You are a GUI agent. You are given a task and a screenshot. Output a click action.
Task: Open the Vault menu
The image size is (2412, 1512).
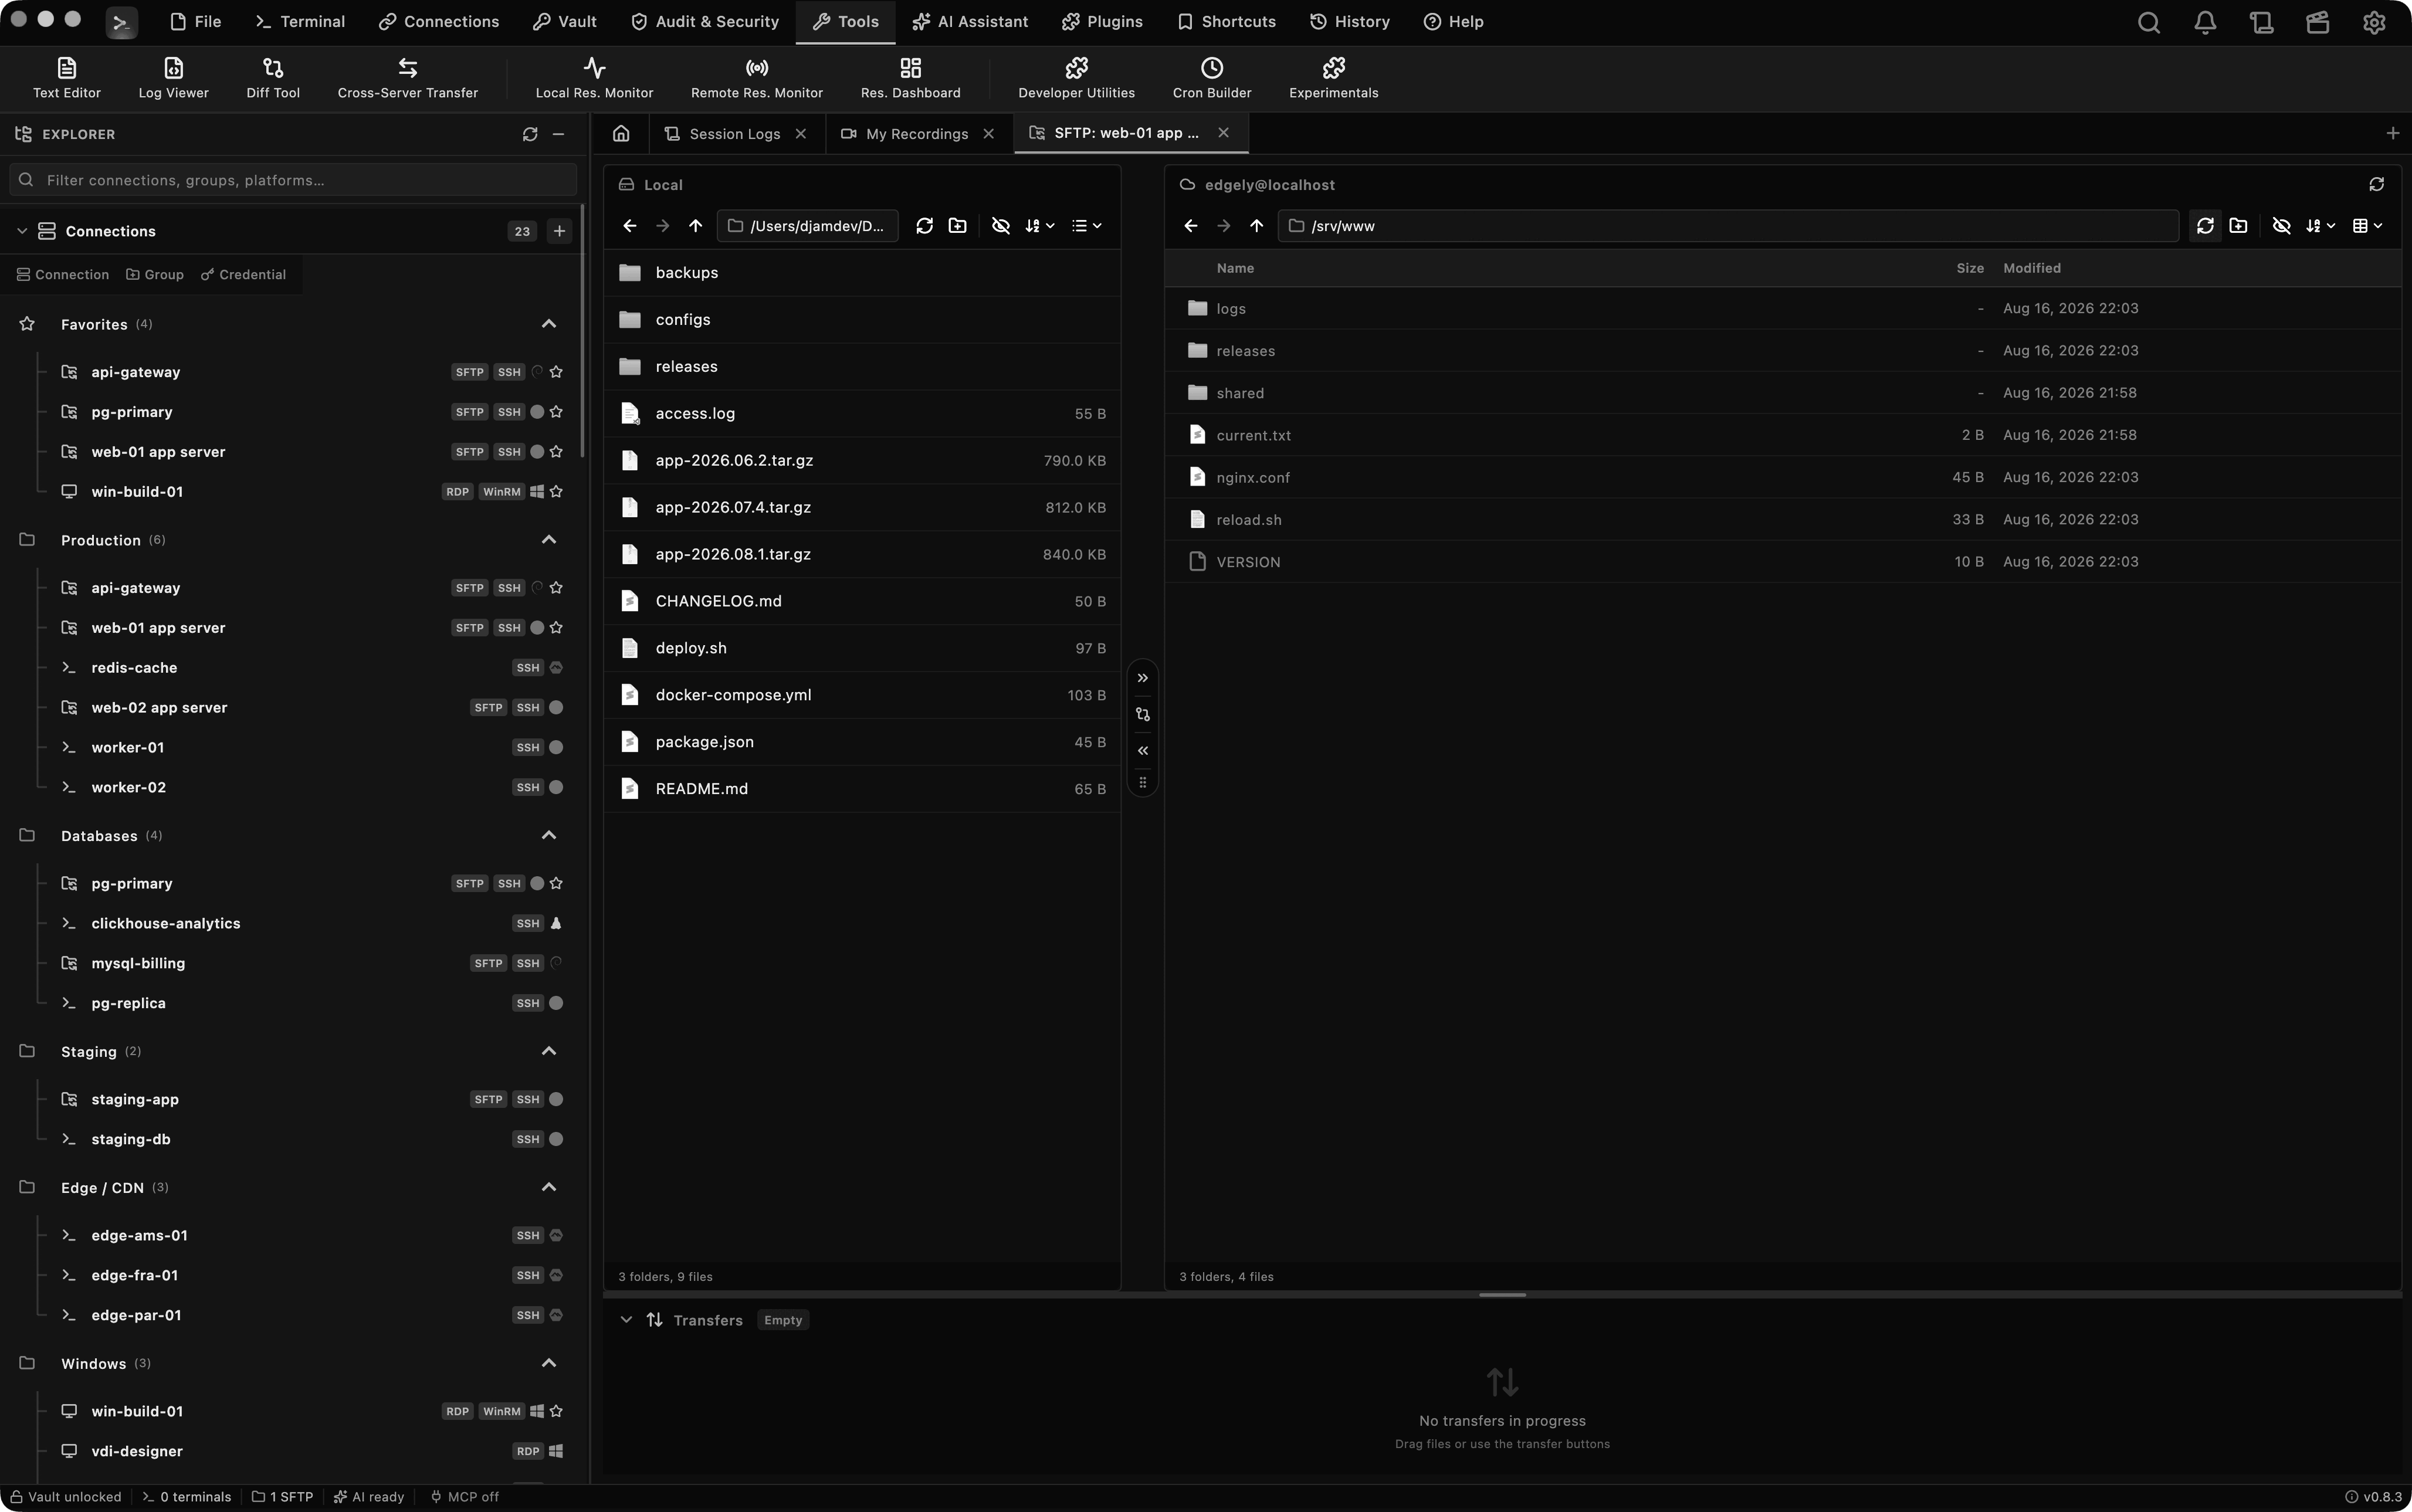(x=565, y=22)
